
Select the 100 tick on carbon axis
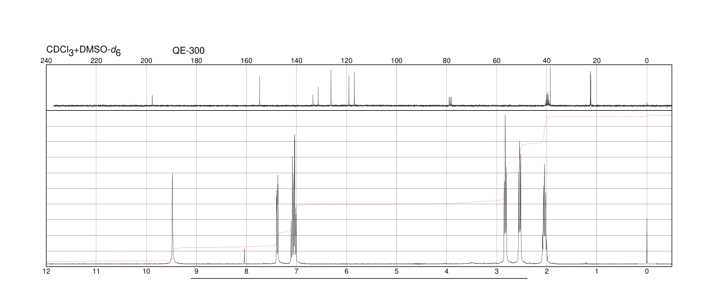[x=397, y=61]
